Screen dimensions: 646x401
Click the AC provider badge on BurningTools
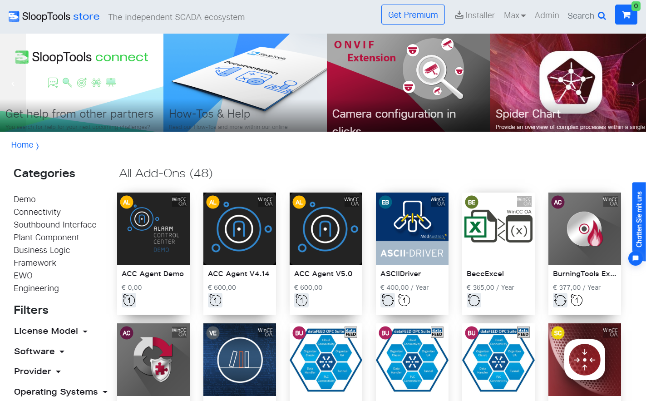pyautogui.click(x=558, y=202)
